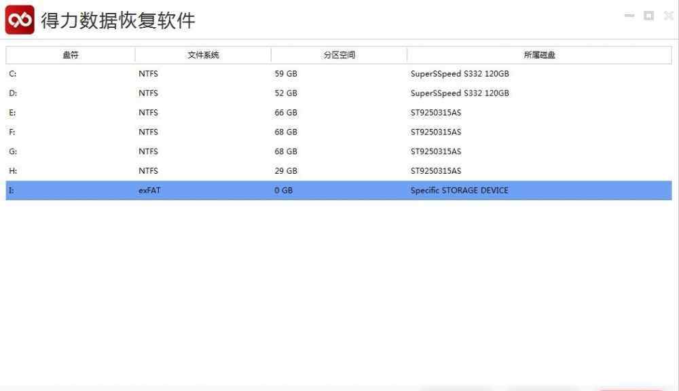Click the 59 GB partition size cell

coord(286,74)
